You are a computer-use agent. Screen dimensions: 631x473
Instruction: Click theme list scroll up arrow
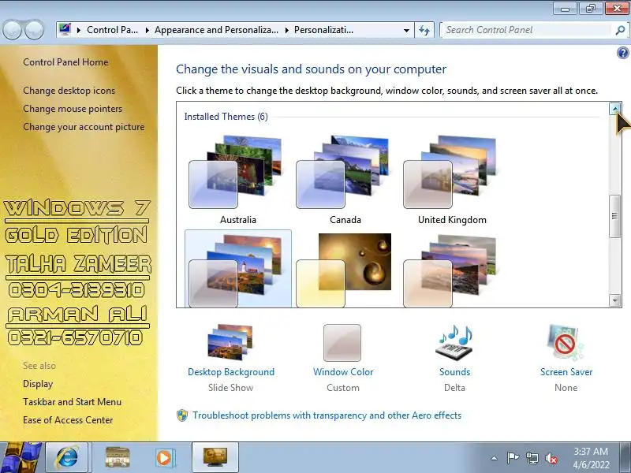tap(614, 109)
